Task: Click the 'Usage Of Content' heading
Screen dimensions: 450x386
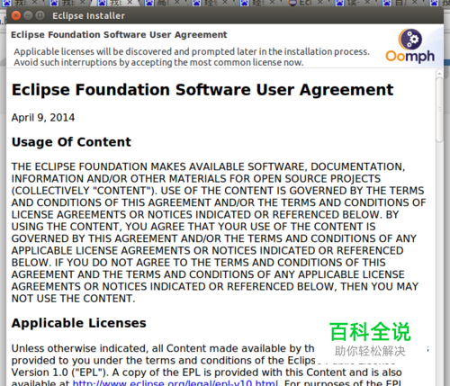Action: click(x=71, y=142)
